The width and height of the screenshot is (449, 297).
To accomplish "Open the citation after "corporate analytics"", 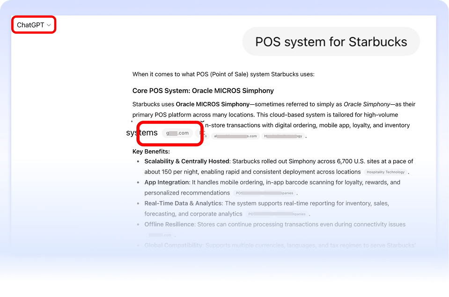I will pyautogui.click(x=277, y=214).
